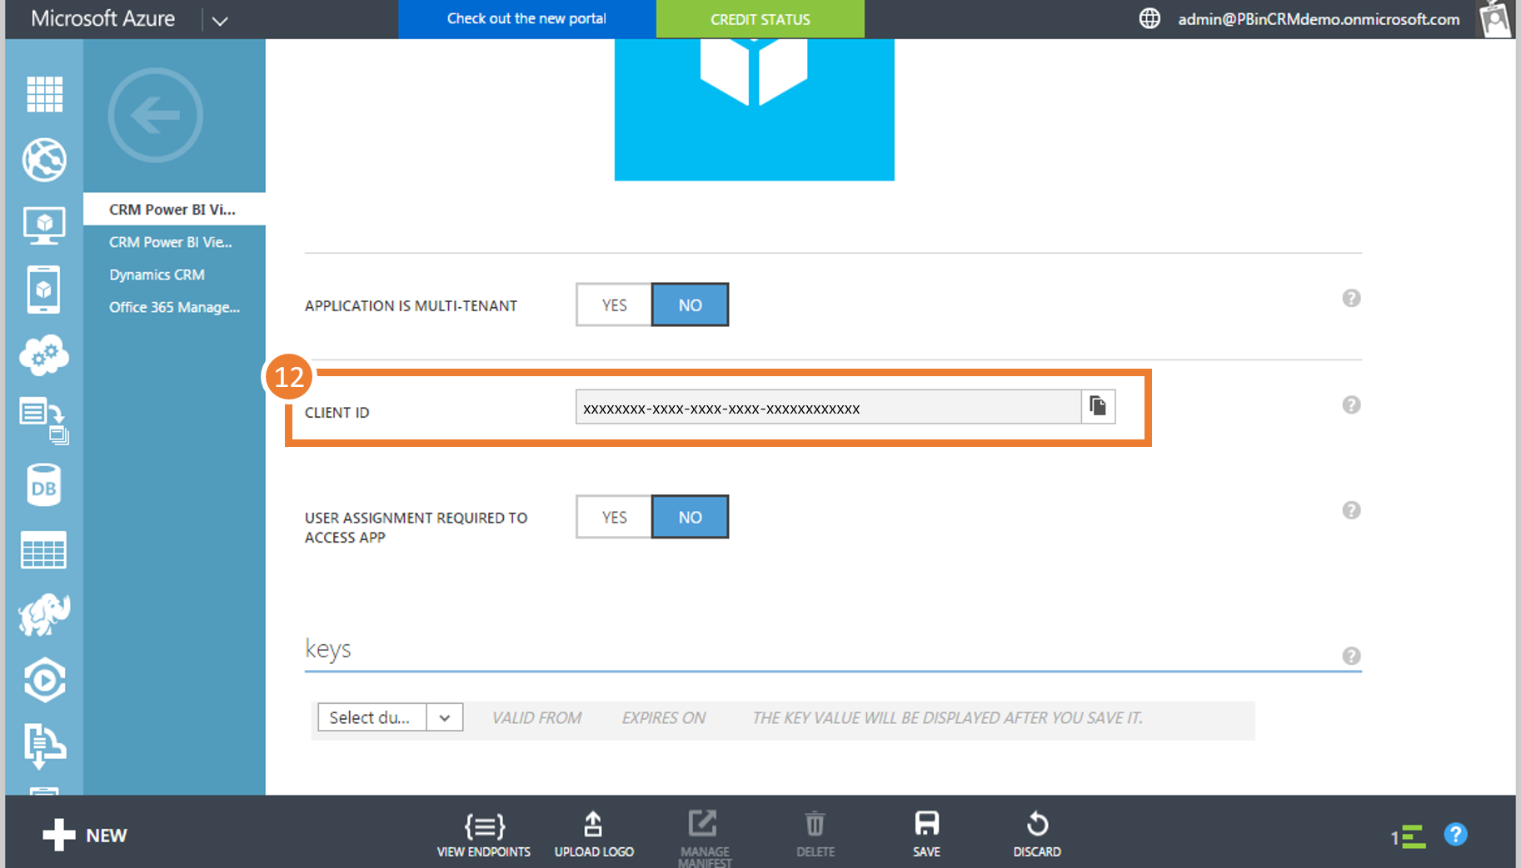Select Dynamics CRM in the application list
This screenshot has width=1521, height=868.
[x=157, y=275]
